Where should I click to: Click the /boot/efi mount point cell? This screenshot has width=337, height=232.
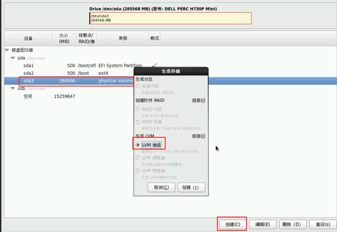point(87,66)
